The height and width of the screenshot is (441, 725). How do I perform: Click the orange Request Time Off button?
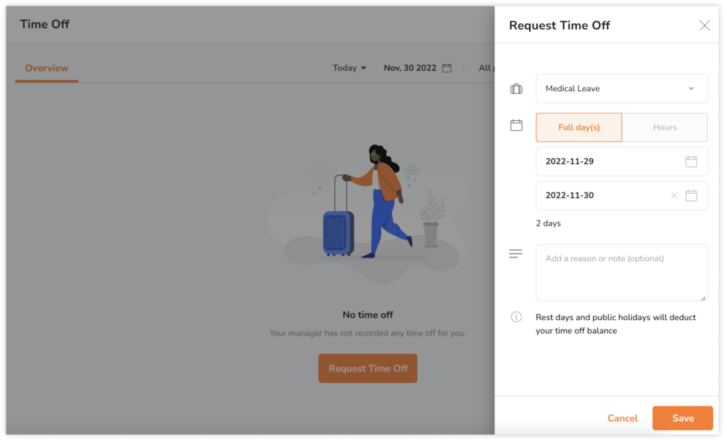point(367,369)
